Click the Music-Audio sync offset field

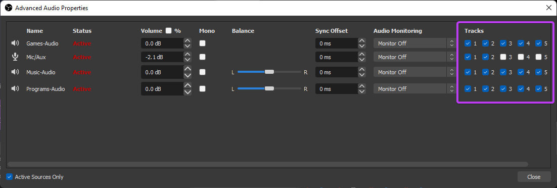coord(337,72)
